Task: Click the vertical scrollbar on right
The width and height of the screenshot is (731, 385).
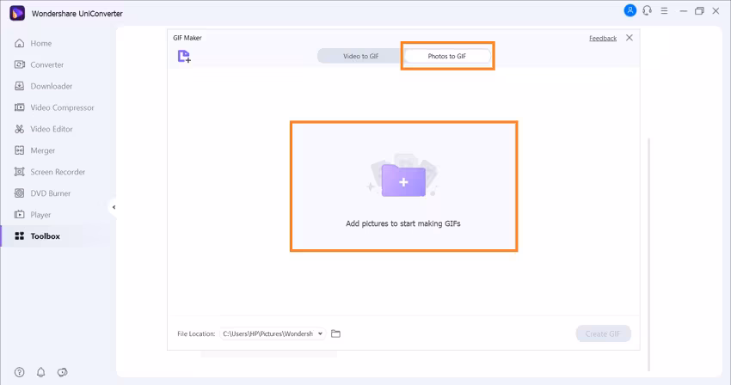Action: pos(649,254)
